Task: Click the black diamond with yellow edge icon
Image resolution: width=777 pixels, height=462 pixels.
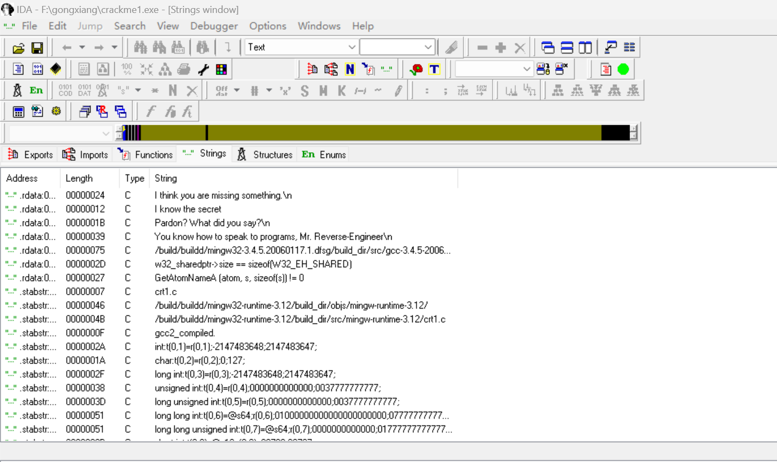Action: 56,69
